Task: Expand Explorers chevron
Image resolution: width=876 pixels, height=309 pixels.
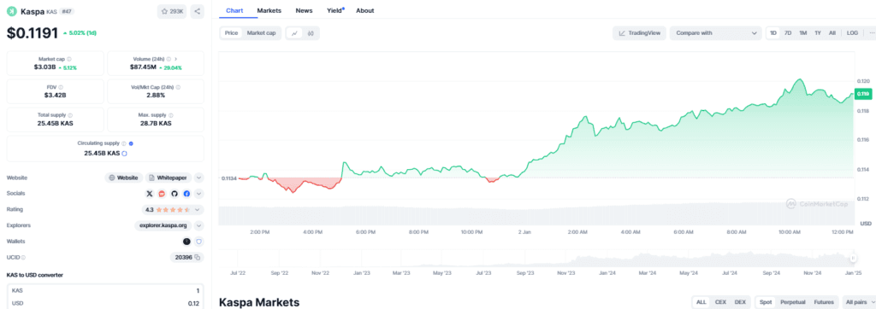Action: [198, 226]
